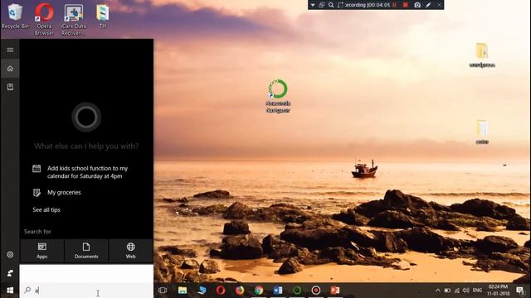This screenshot has height=298, width=531.
Task: Click the Windows Start button
Action: tap(10, 291)
